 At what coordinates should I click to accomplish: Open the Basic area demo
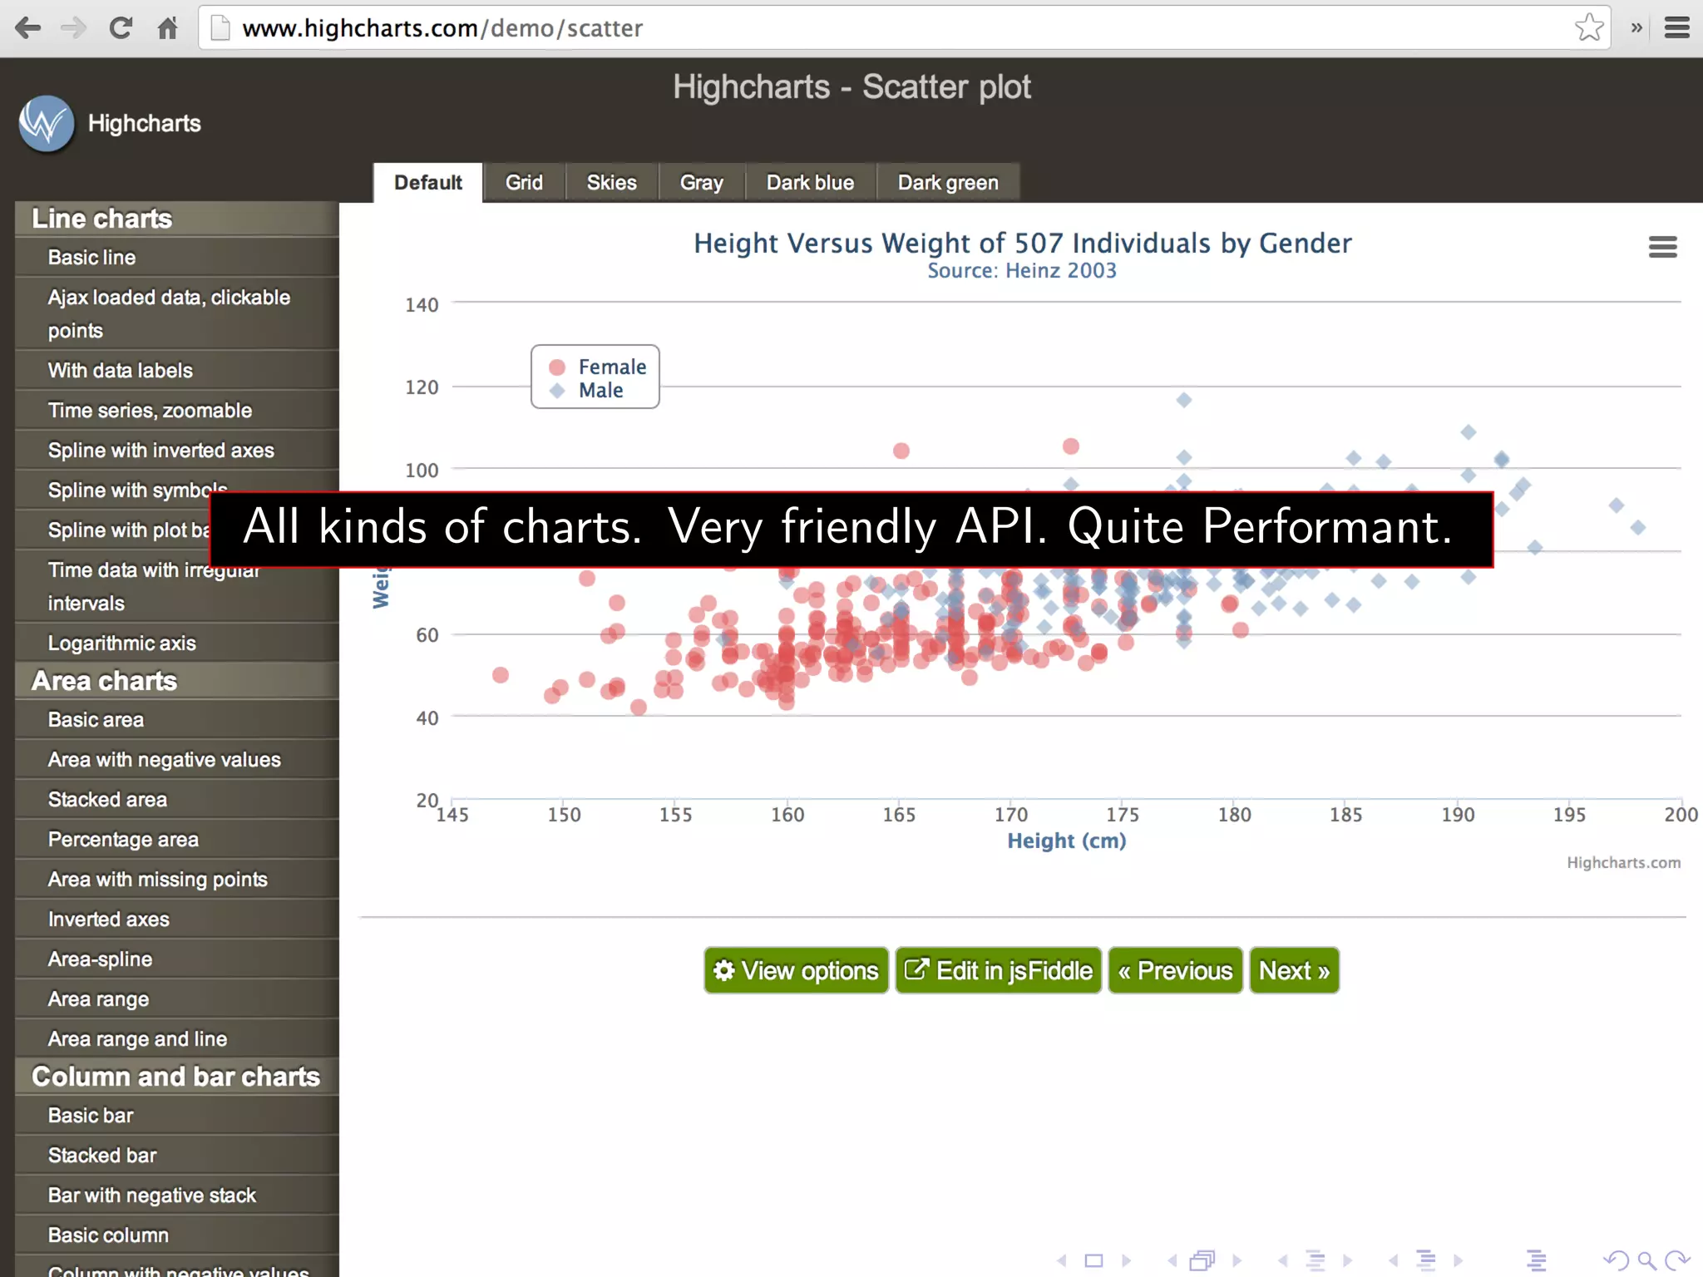tap(177, 720)
